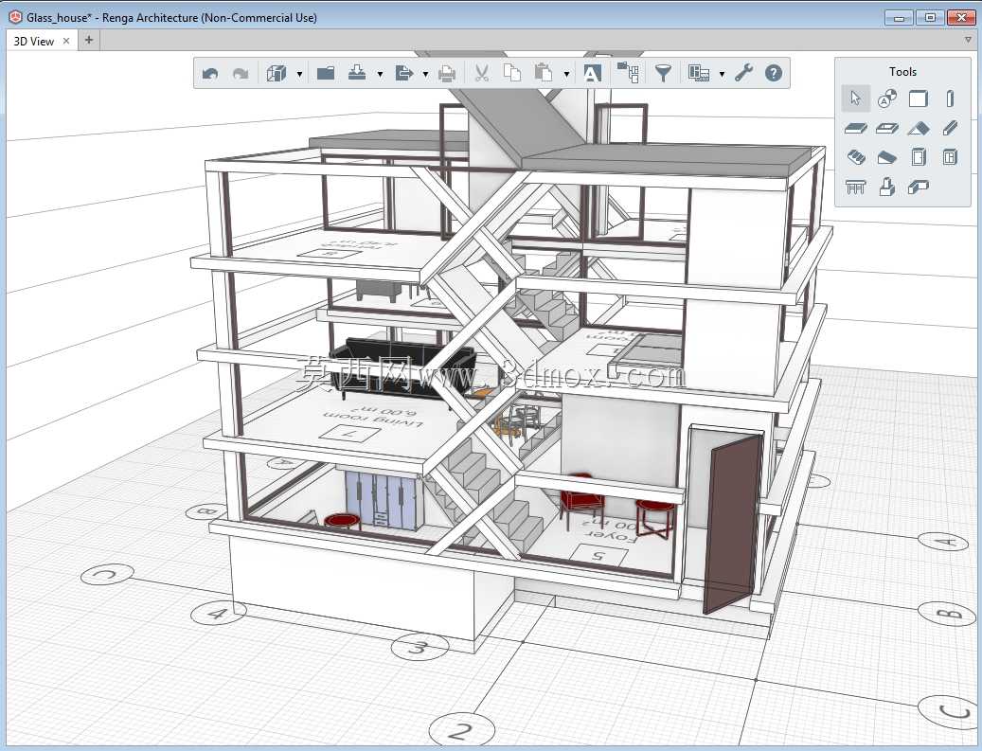Click the export arrow icon

[404, 73]
